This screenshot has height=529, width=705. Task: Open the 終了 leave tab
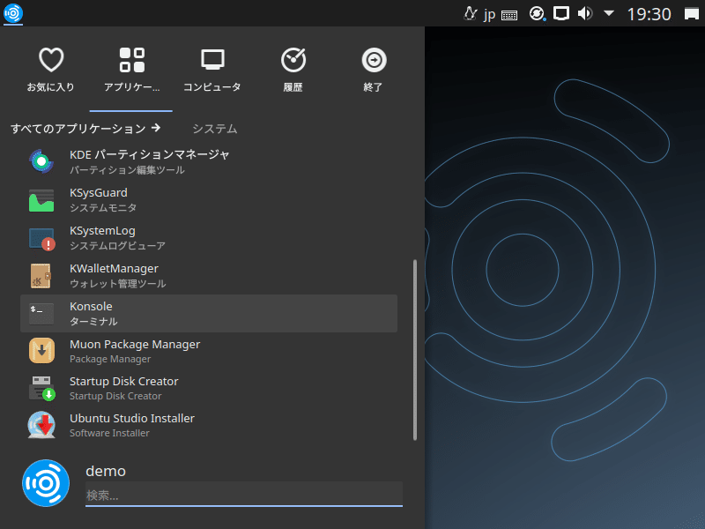[x=374, y=71]
